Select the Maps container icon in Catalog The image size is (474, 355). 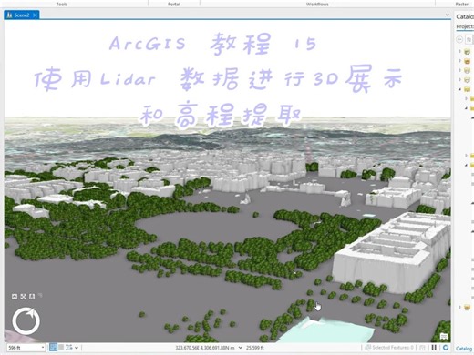468,52
